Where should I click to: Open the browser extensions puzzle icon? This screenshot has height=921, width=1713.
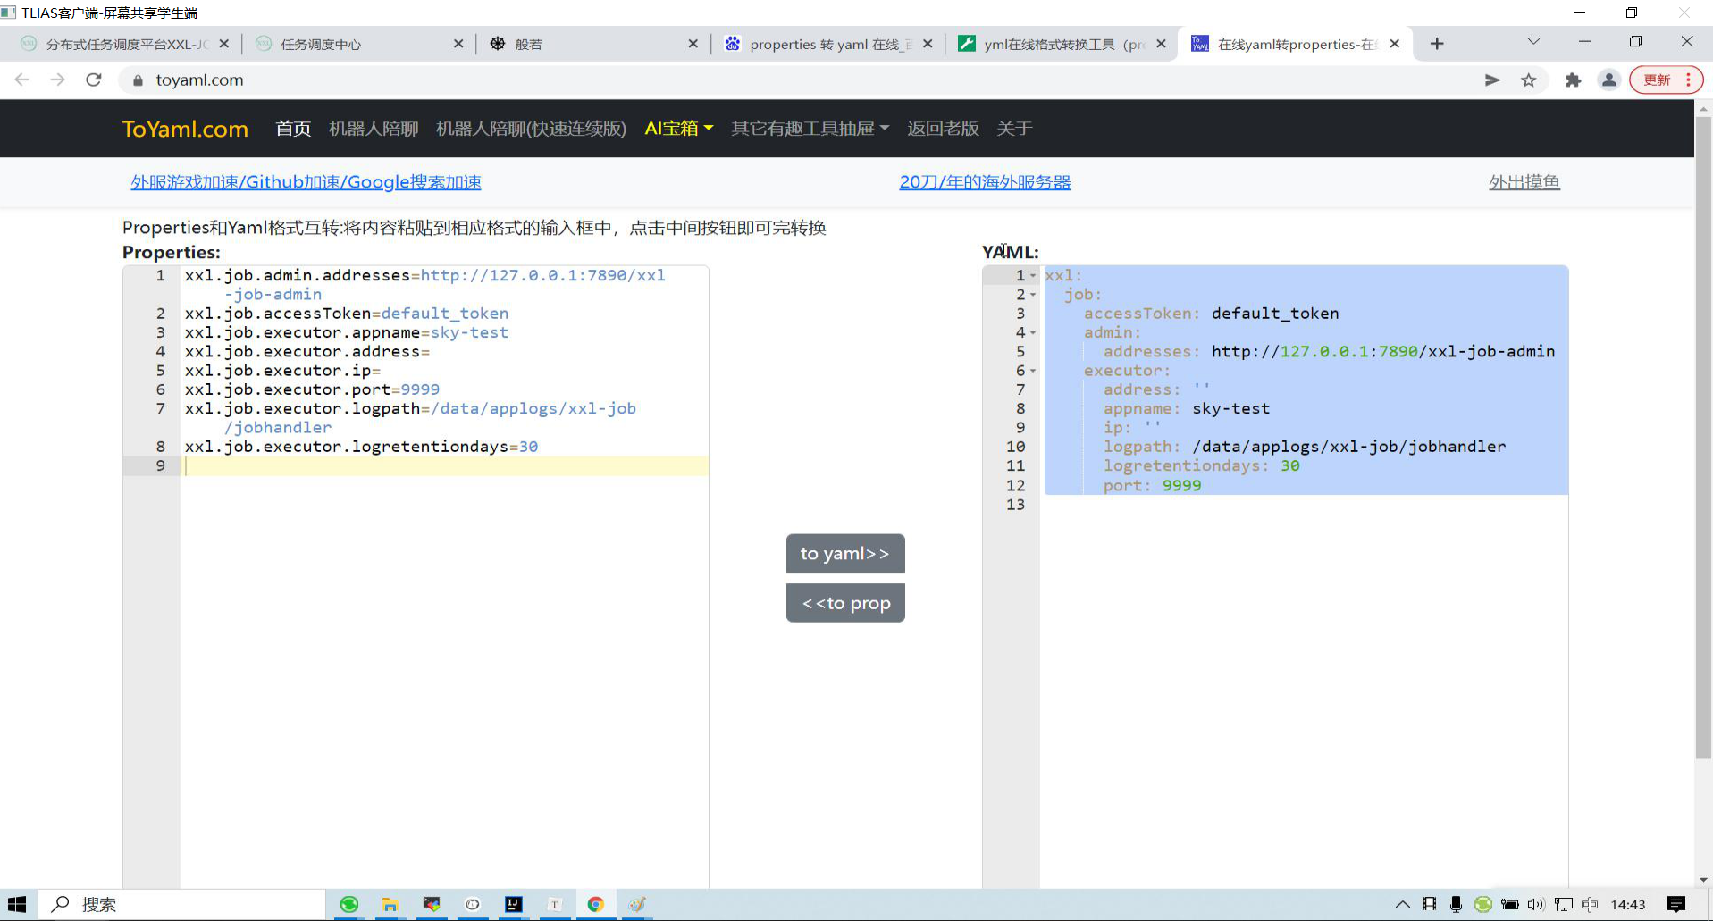coord(1573,80)
